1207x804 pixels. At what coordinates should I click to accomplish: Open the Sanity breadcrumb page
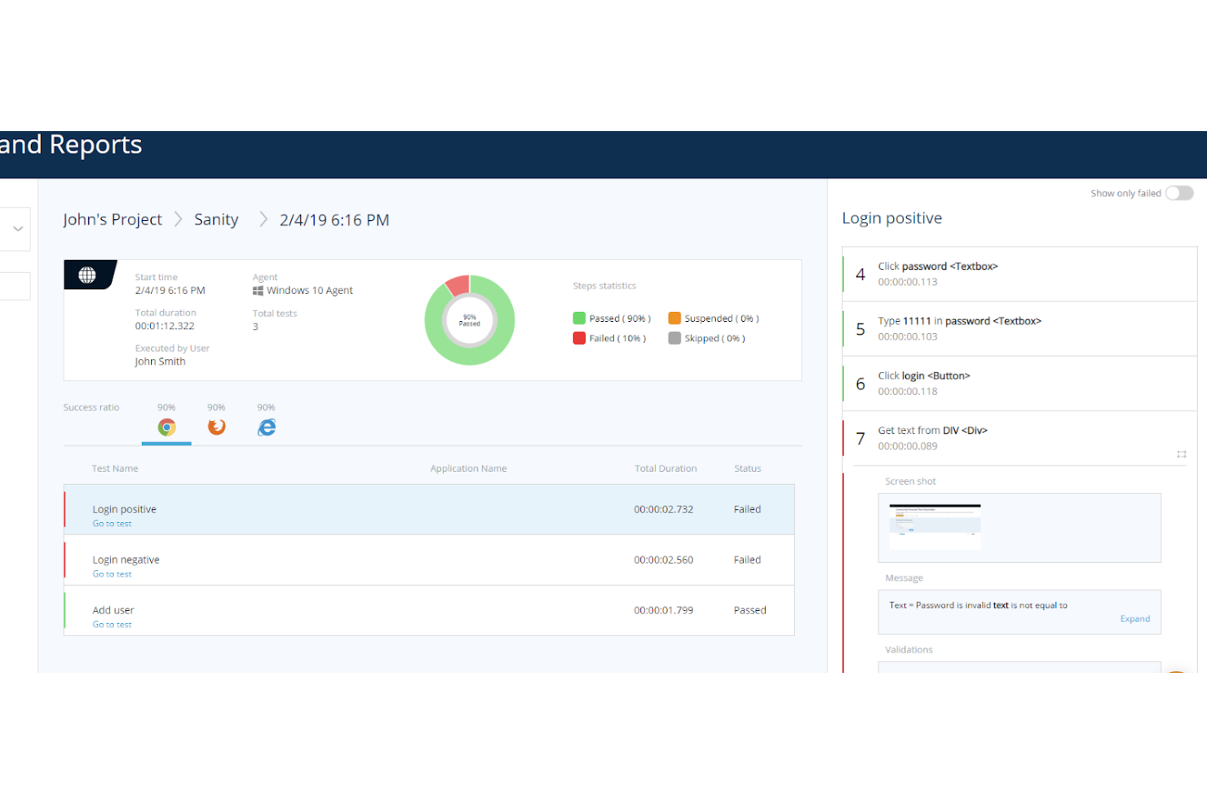point(215,219)
